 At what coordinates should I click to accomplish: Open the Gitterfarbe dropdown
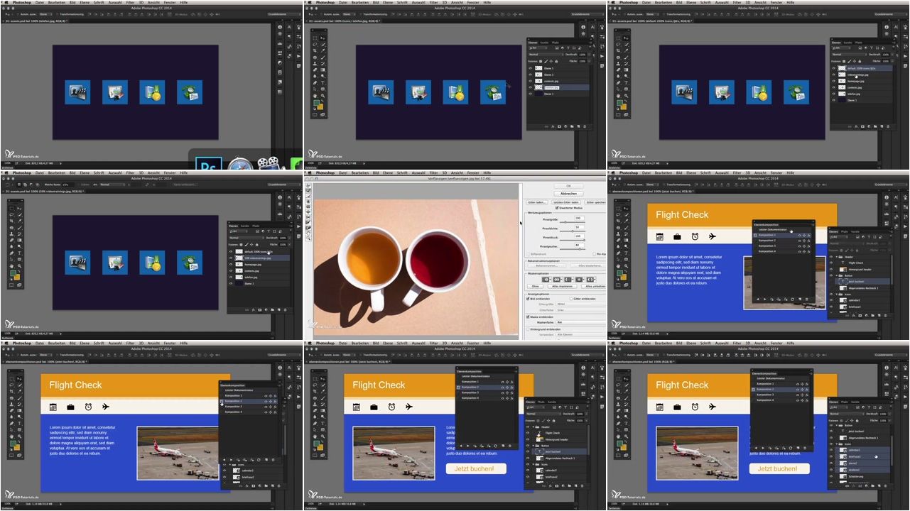(x=581, y=309)
